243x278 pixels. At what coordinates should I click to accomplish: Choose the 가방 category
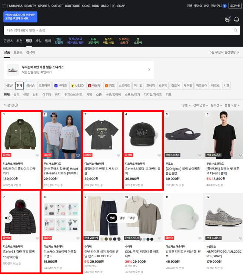89,94
